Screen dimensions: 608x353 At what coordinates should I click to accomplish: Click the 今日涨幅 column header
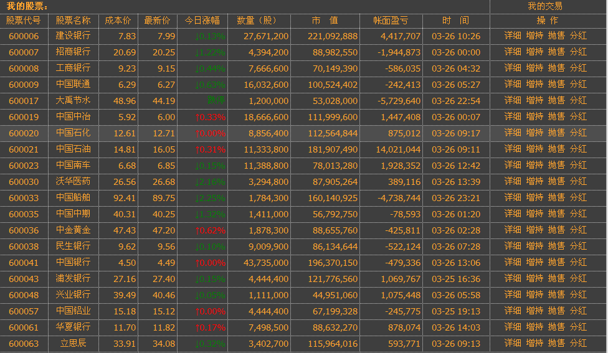(x=202, y=21)
